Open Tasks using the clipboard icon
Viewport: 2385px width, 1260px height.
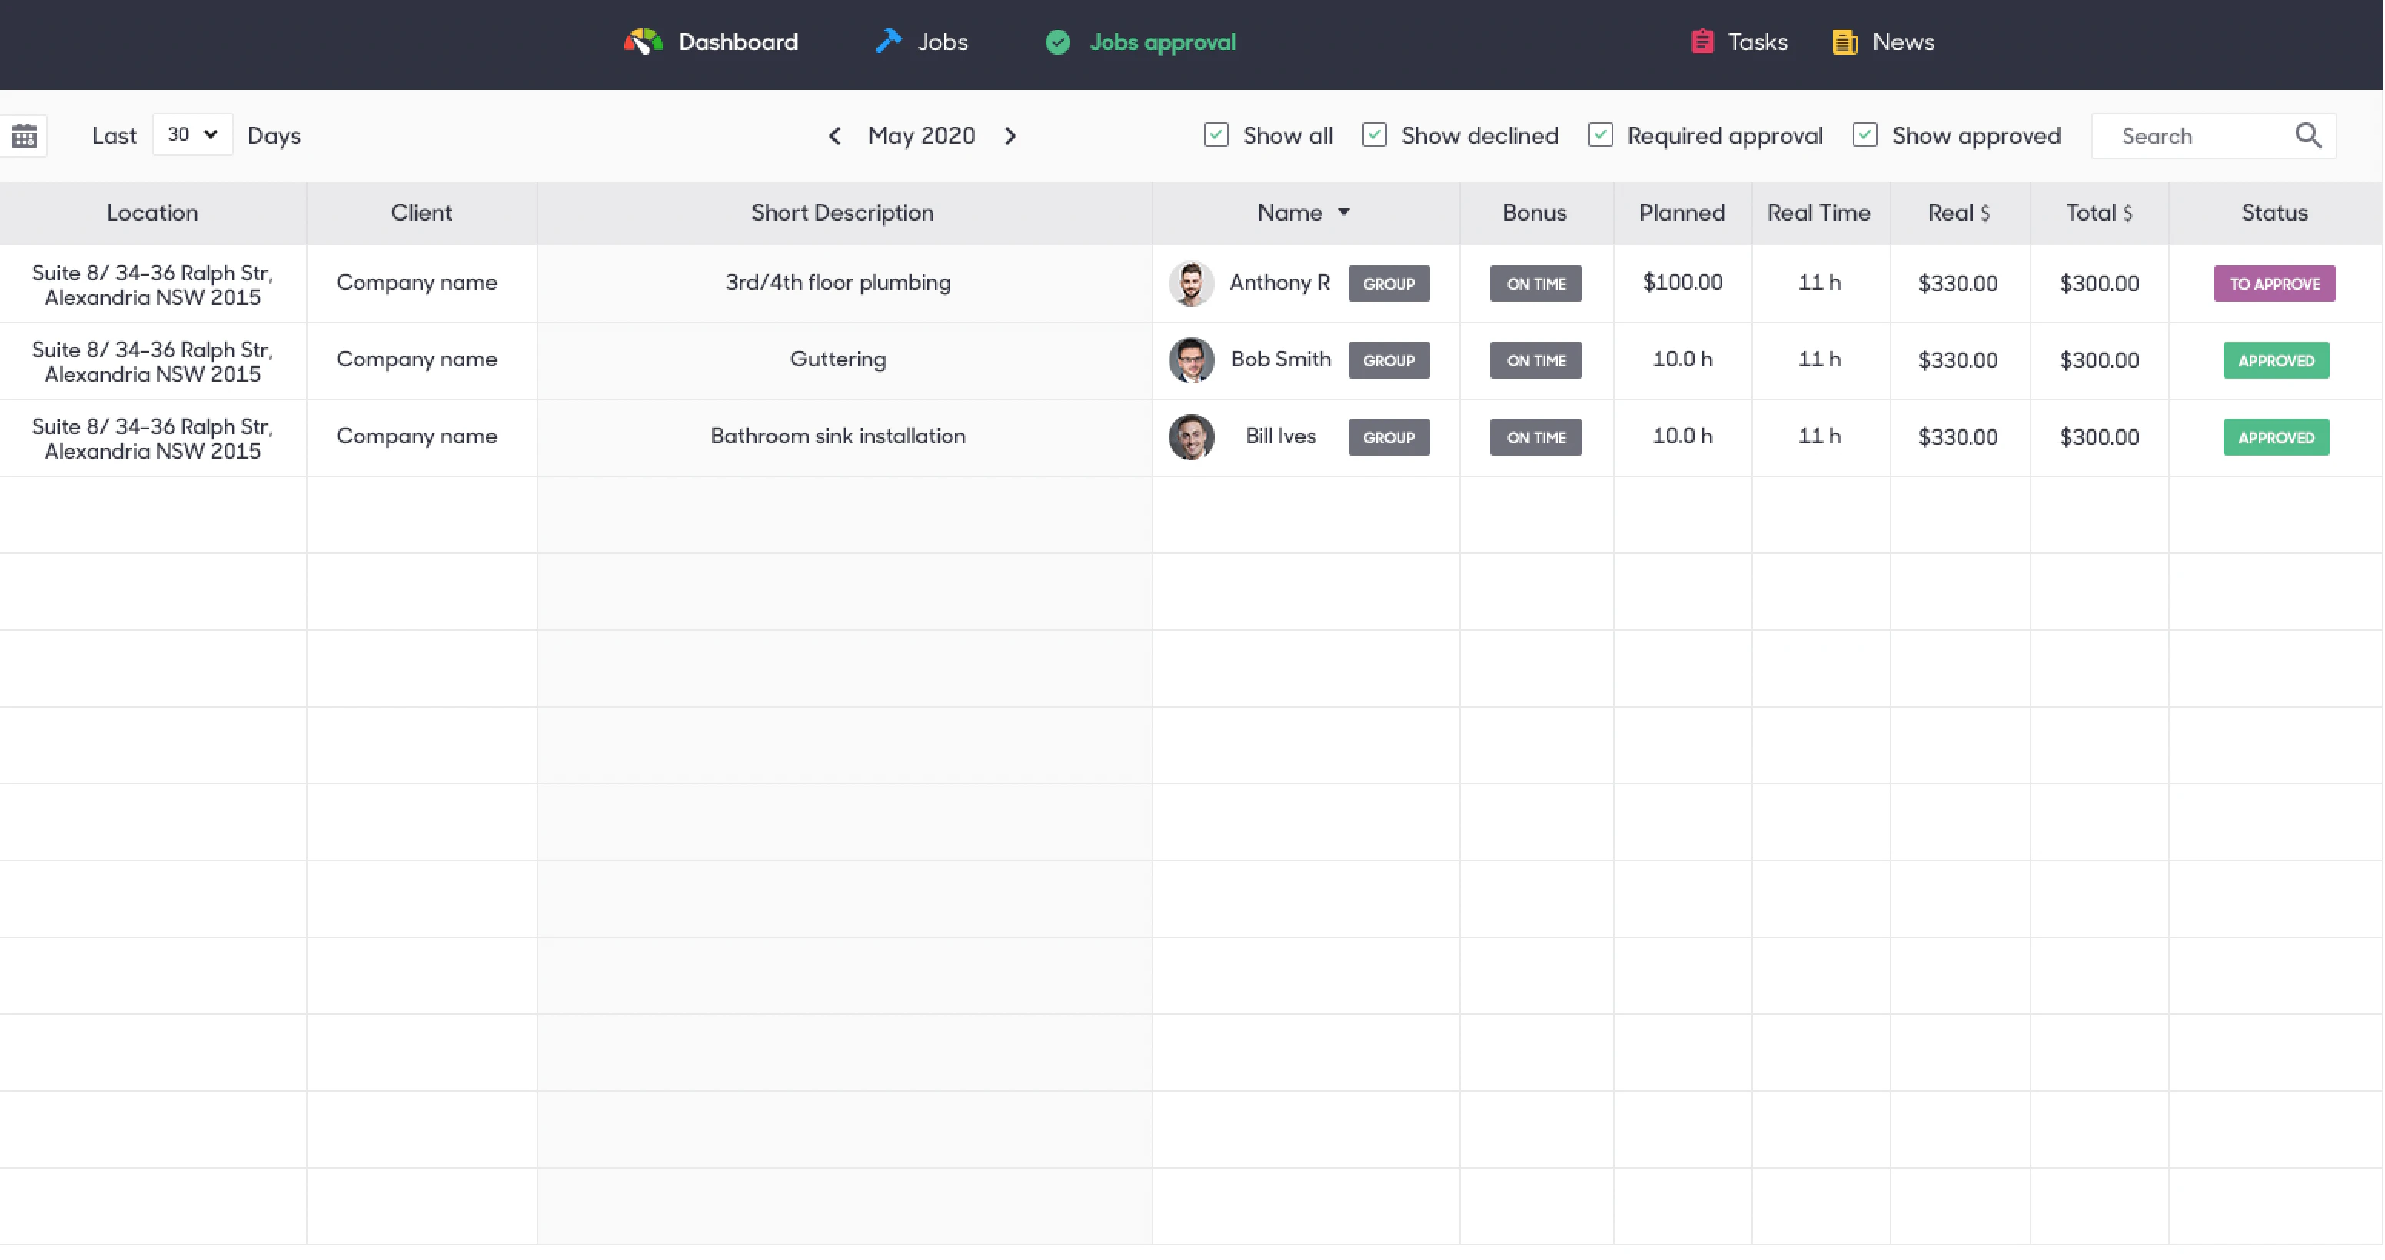point(1701,41)
